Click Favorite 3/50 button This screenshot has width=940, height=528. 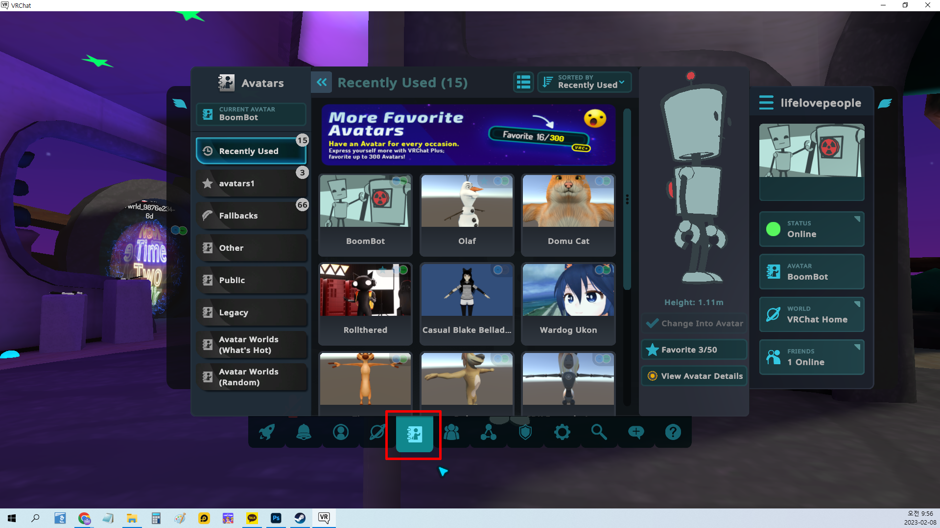pyautogui.click(x=694, y=350)
